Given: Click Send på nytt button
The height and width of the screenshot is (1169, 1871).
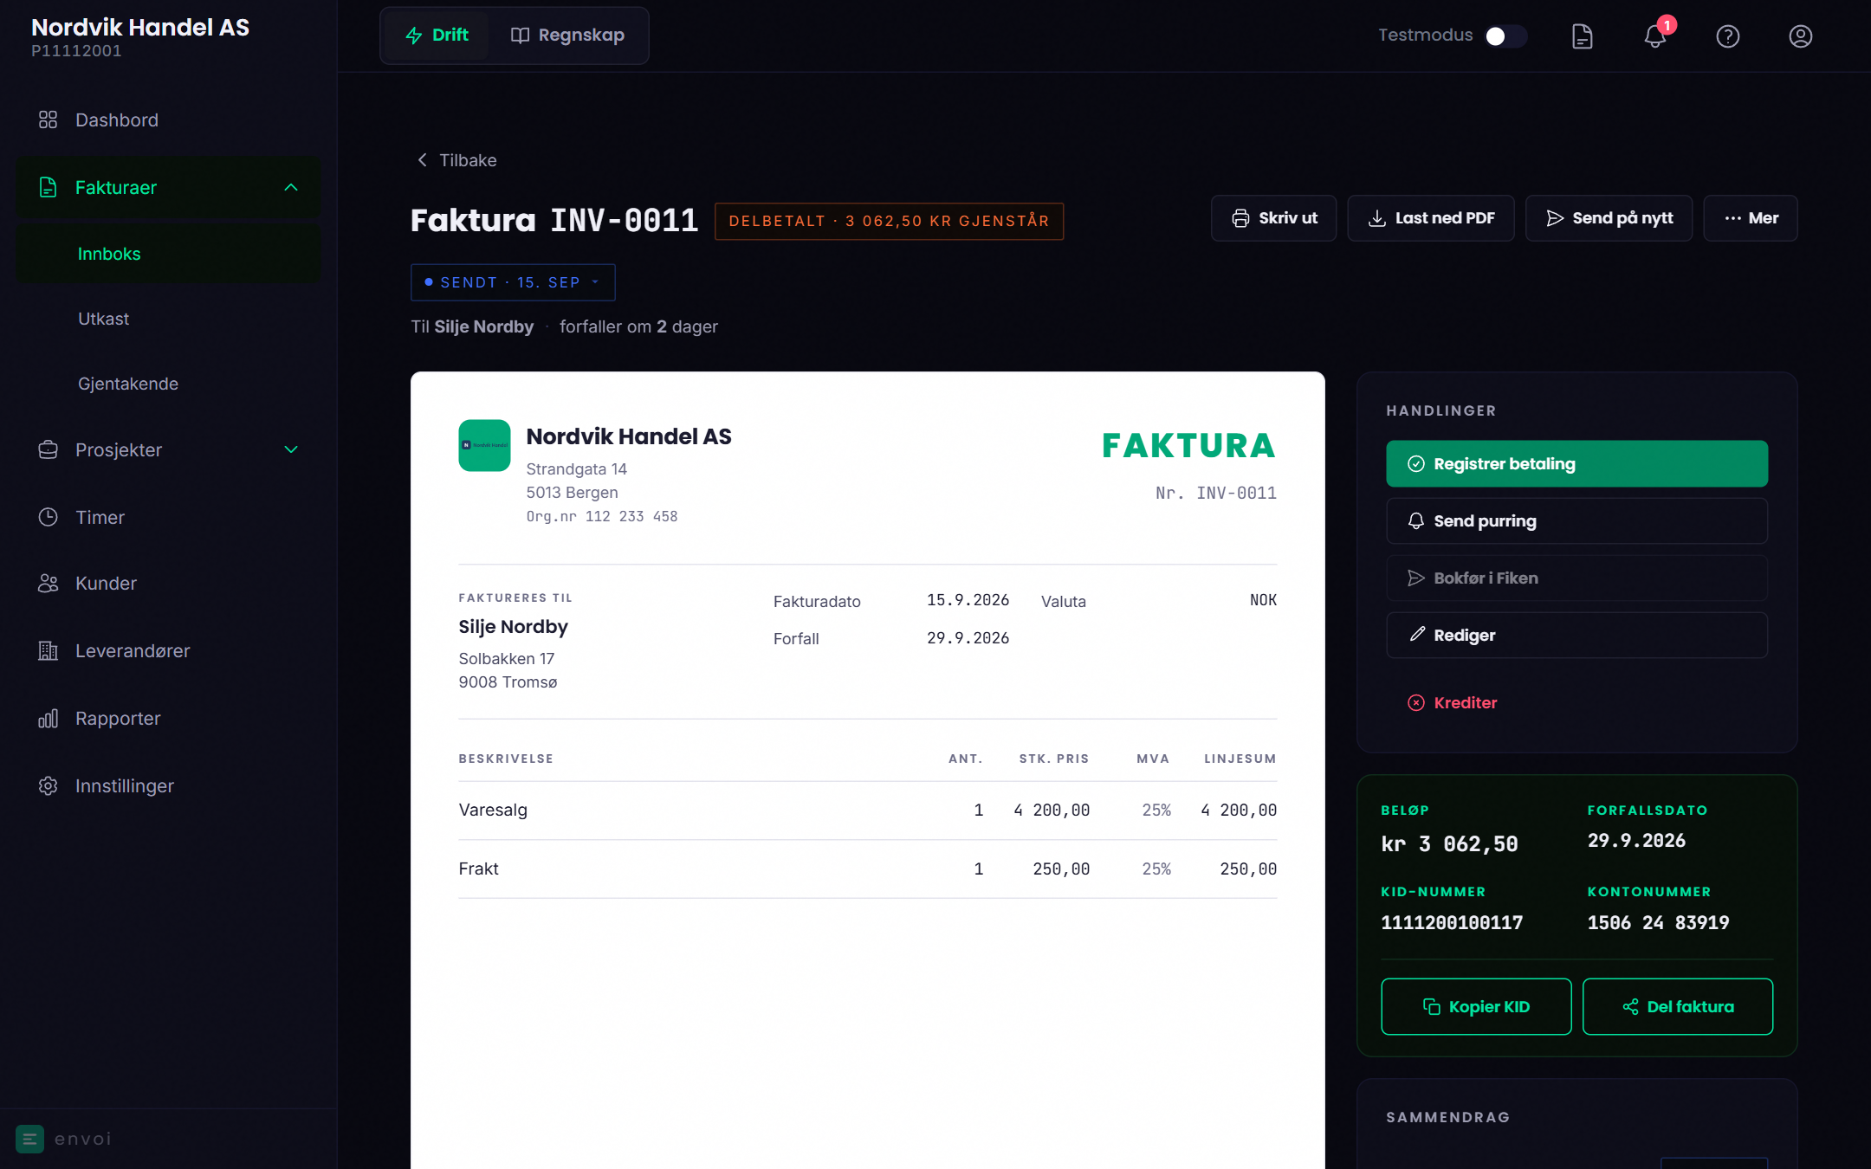Looking at the screenshot, I should coord(1609,218).
